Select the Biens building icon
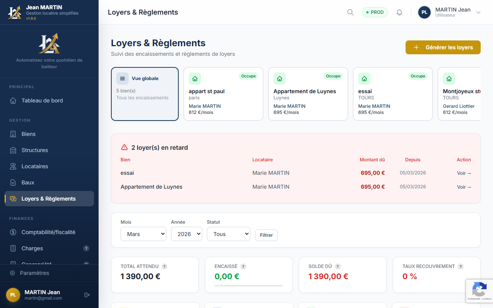This screenshot has height=308, width=493. point(13,134)
